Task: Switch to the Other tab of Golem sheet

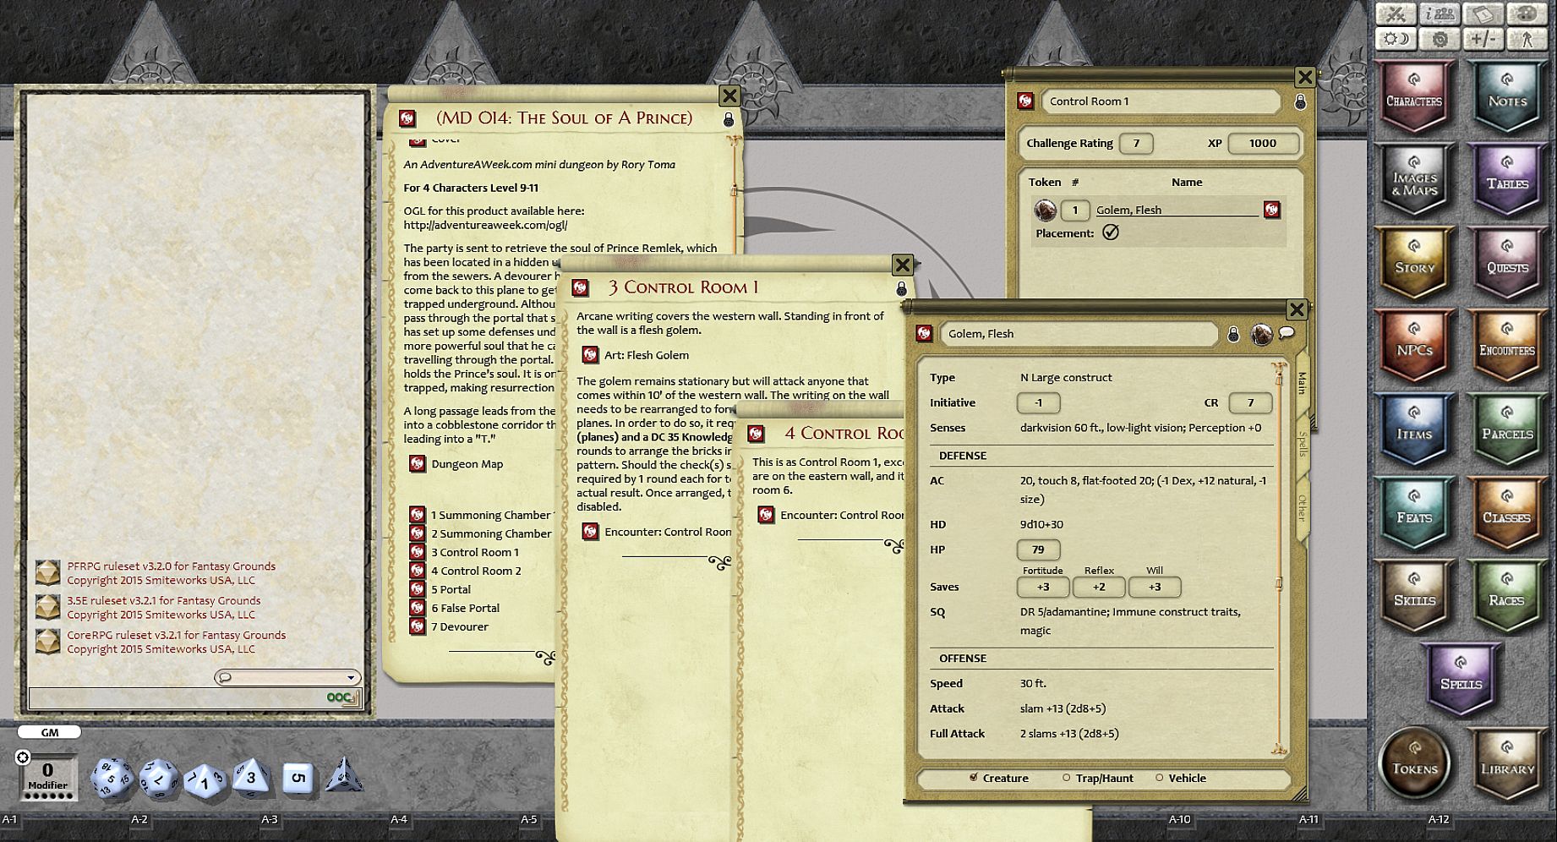Action: 1302,507
